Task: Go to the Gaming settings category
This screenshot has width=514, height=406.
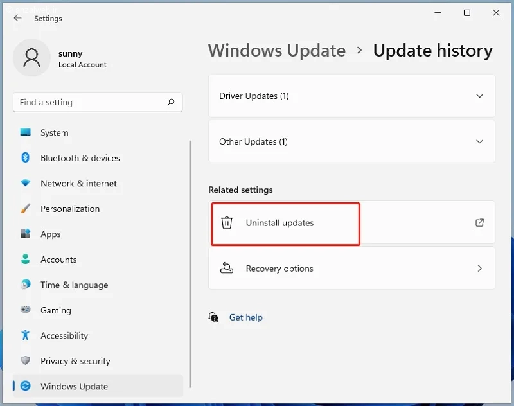Action: click(x=56, y=310)
